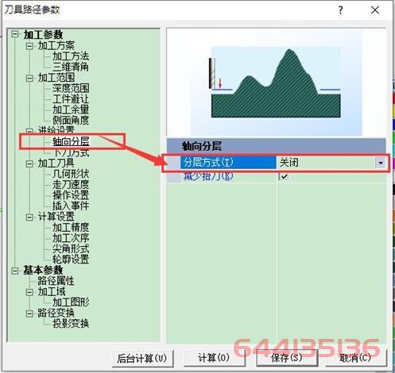Click the 取消(C) button
The height and width of the screenshot is (373, 395).
tap(356, 358)
